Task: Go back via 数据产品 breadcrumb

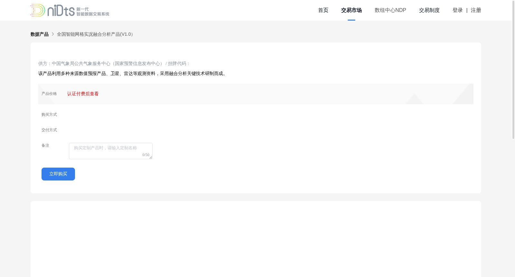Action: pyautogui.click(x=40, y=34)
